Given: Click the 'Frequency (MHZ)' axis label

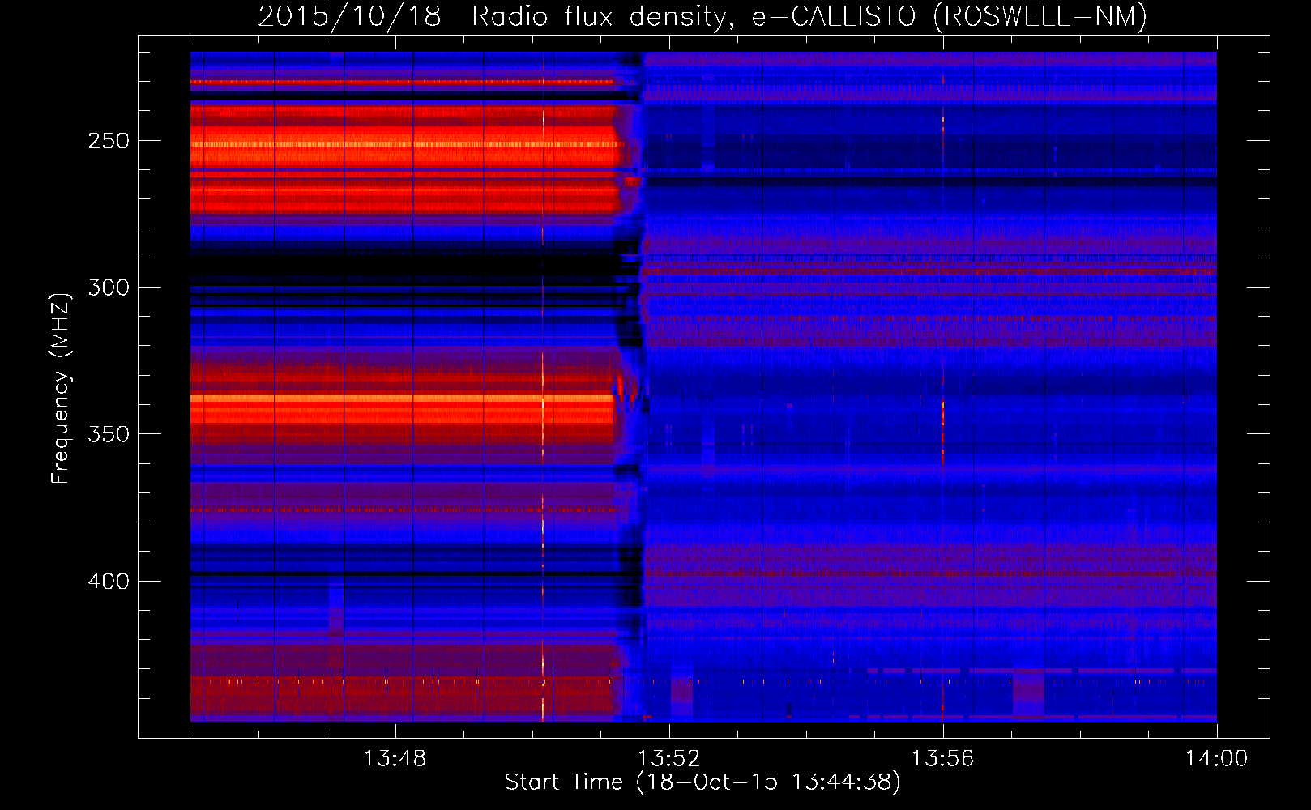Looking at the screenshot, I should pyautogui.click(x=61, y=388).
